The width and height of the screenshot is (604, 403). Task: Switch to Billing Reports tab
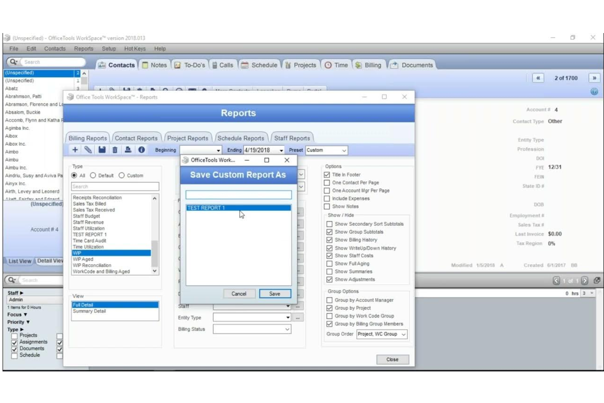click(x=88, y=138)
